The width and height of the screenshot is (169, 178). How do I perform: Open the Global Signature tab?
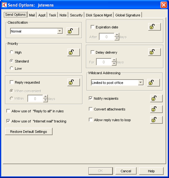point(128,15)
